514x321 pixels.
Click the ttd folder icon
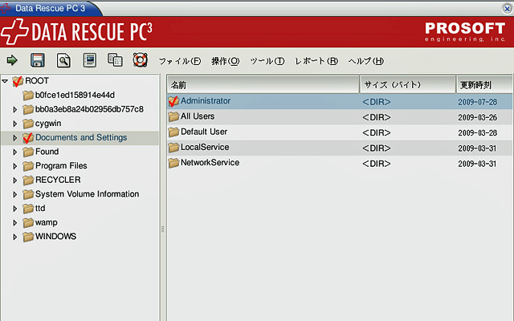[28, 209]
